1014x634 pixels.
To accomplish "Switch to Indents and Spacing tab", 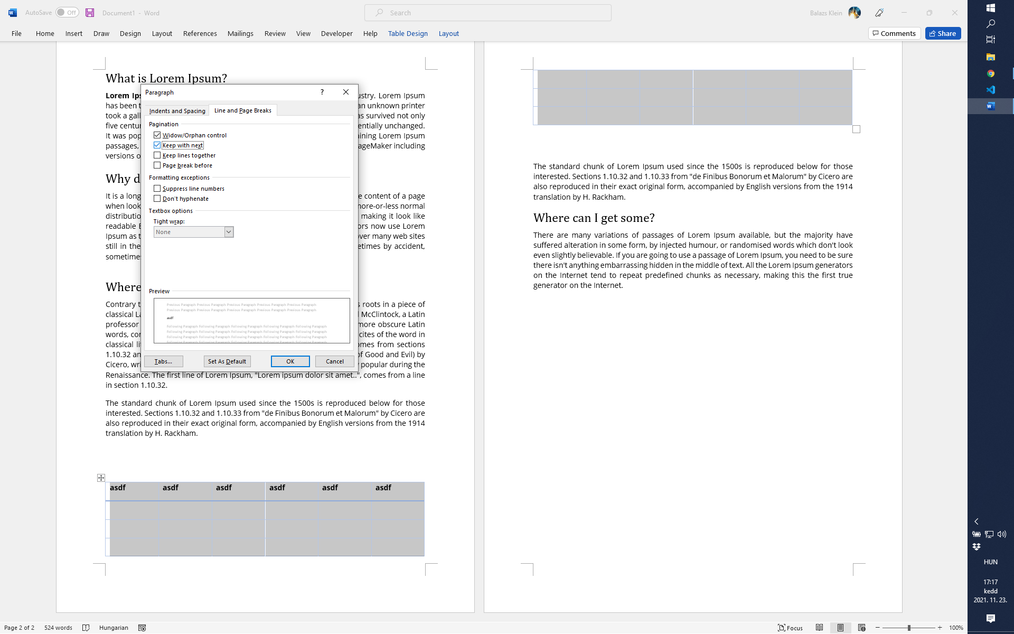I will (177, 110).
